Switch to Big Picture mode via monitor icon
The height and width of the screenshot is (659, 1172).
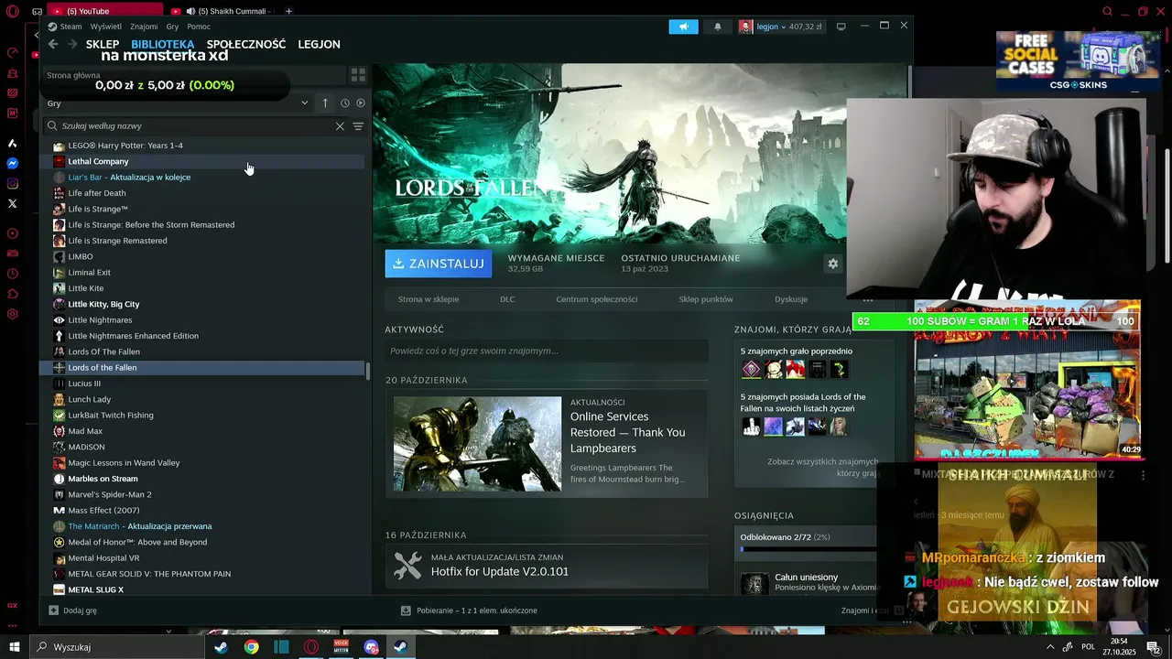point(841,27)
